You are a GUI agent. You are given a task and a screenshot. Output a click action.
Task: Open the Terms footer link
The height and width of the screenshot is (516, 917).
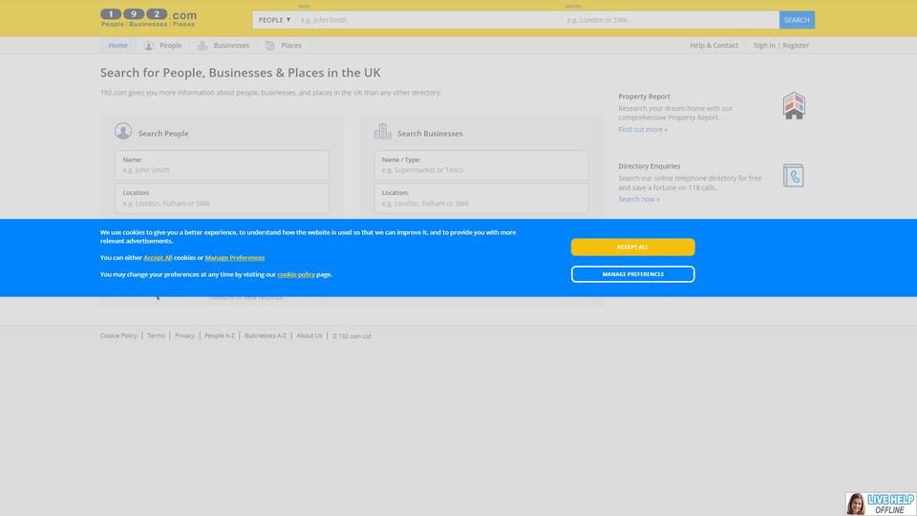(156, 335)
